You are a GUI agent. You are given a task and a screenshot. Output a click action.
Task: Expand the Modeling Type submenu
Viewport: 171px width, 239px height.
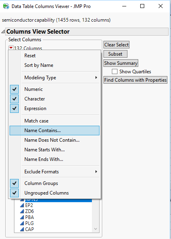point(54,78)
